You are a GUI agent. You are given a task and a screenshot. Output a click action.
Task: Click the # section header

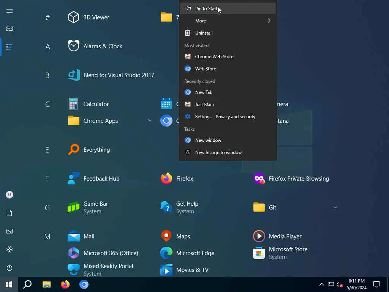coord(47,17)
